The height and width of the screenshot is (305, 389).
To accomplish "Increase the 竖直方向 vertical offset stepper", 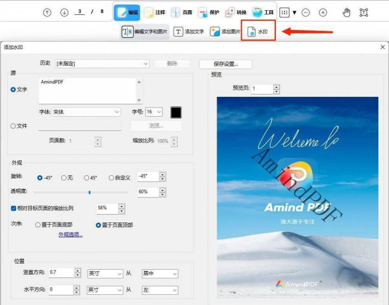I will click(x=78, y=270).
